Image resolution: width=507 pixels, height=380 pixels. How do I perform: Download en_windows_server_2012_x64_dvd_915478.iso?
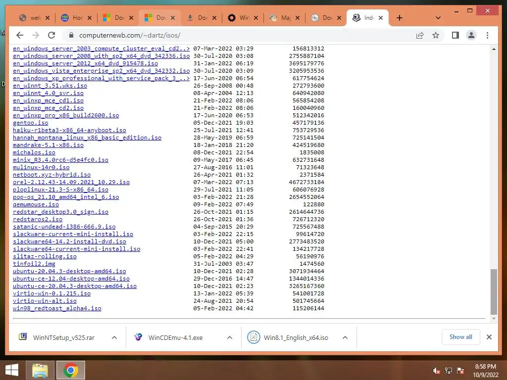tap(85, 63)
